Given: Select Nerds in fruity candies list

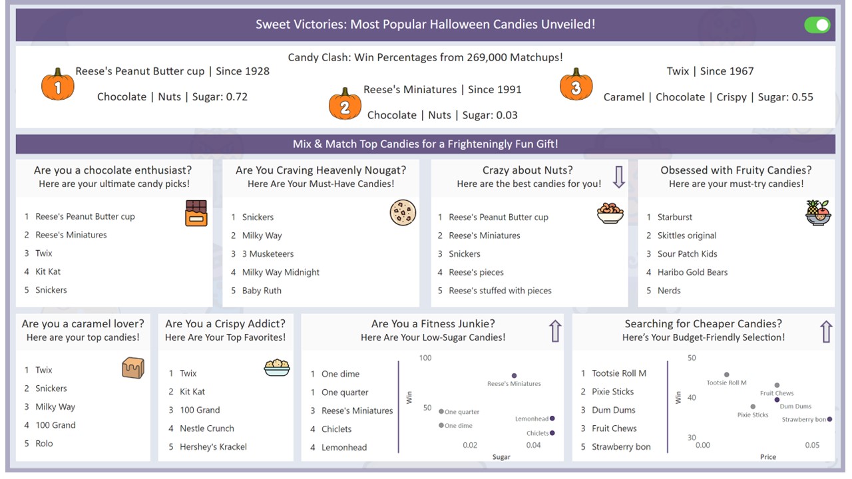Looking at the screenshot, I should [669, 291].
